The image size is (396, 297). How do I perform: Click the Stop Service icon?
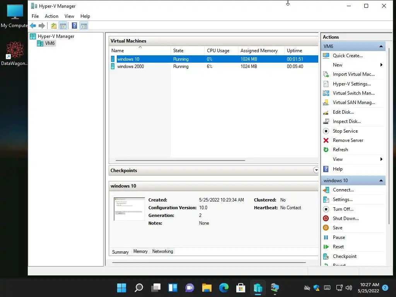(326, 131)
